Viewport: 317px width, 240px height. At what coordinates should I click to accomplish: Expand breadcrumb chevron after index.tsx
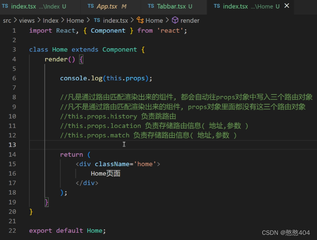(x=132, y=20)
